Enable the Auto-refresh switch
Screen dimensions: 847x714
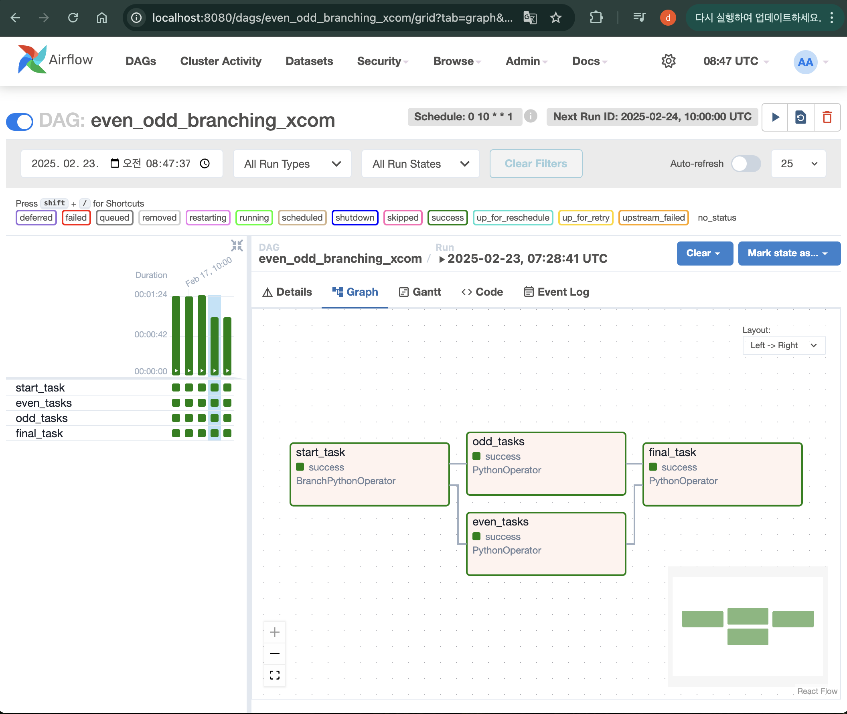746,164
